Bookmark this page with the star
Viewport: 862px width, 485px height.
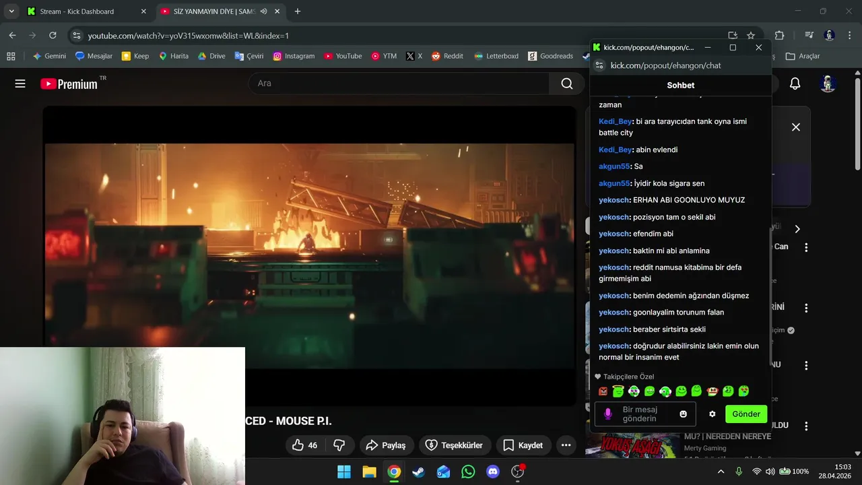click(x=751, y=36)
